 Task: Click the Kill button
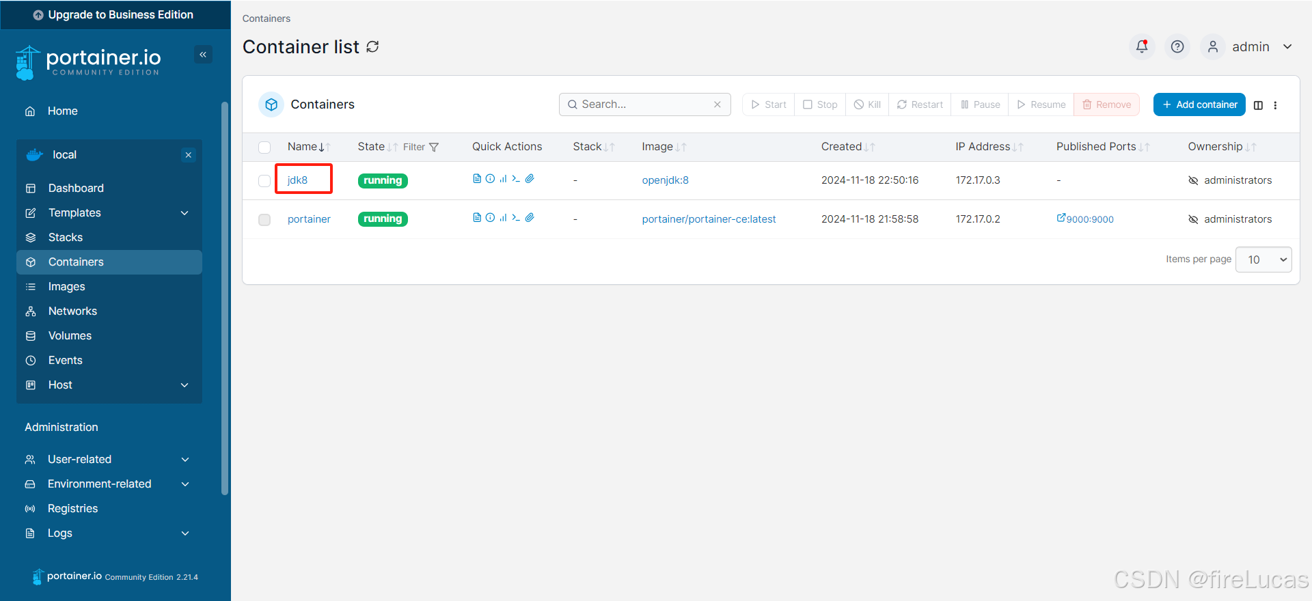tap(867, 104)
